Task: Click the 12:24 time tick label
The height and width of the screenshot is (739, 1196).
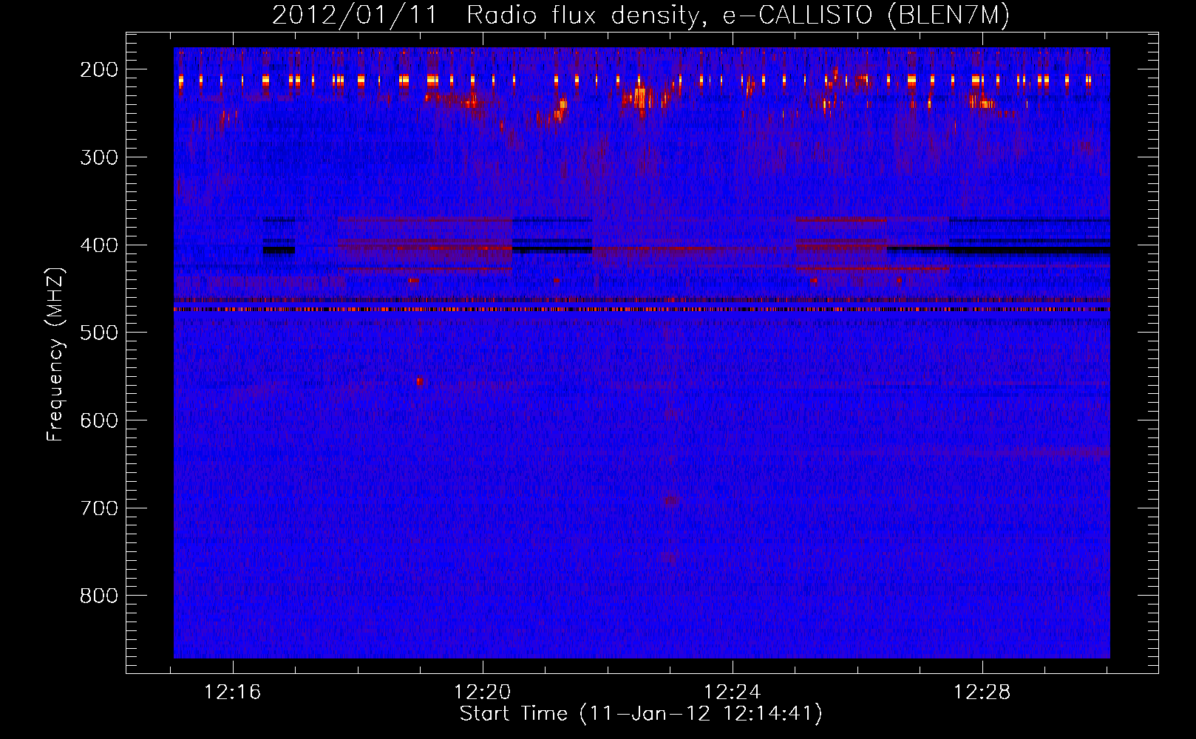Action: 733,692
